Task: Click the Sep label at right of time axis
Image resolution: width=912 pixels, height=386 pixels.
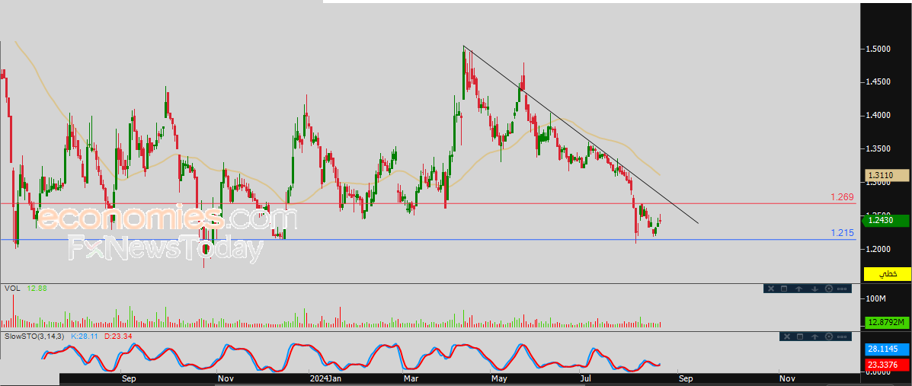Action: [685, 378]
